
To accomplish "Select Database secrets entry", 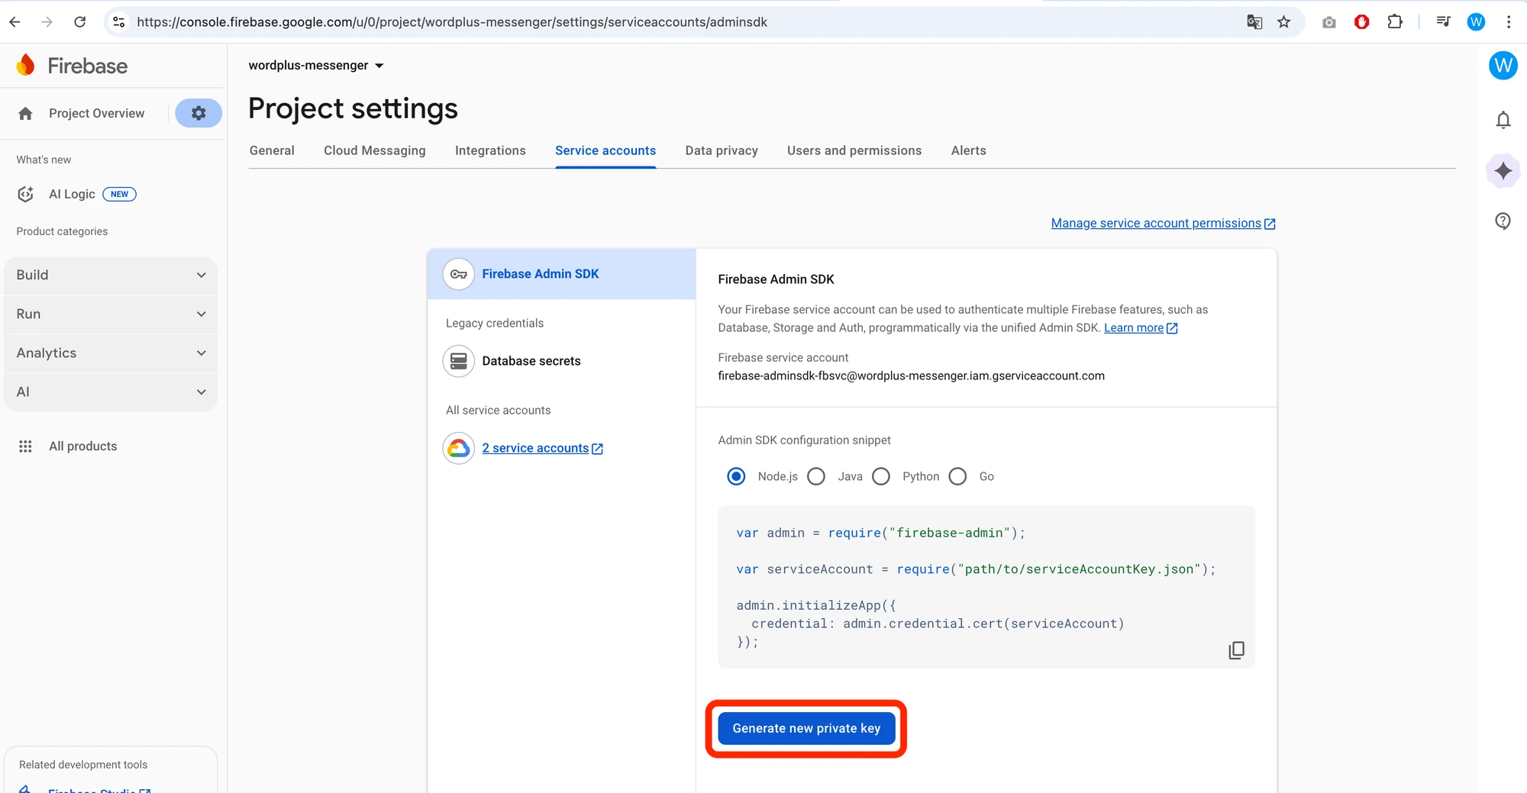I will pyautogui.click(x=531, y=361).
